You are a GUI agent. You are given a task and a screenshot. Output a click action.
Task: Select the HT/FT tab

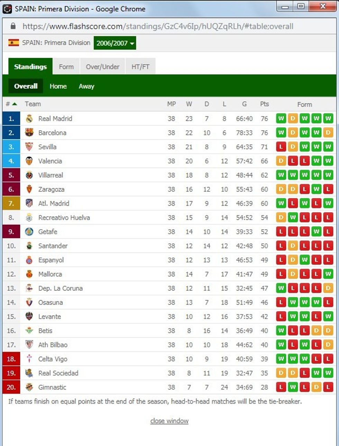[140, 66]
